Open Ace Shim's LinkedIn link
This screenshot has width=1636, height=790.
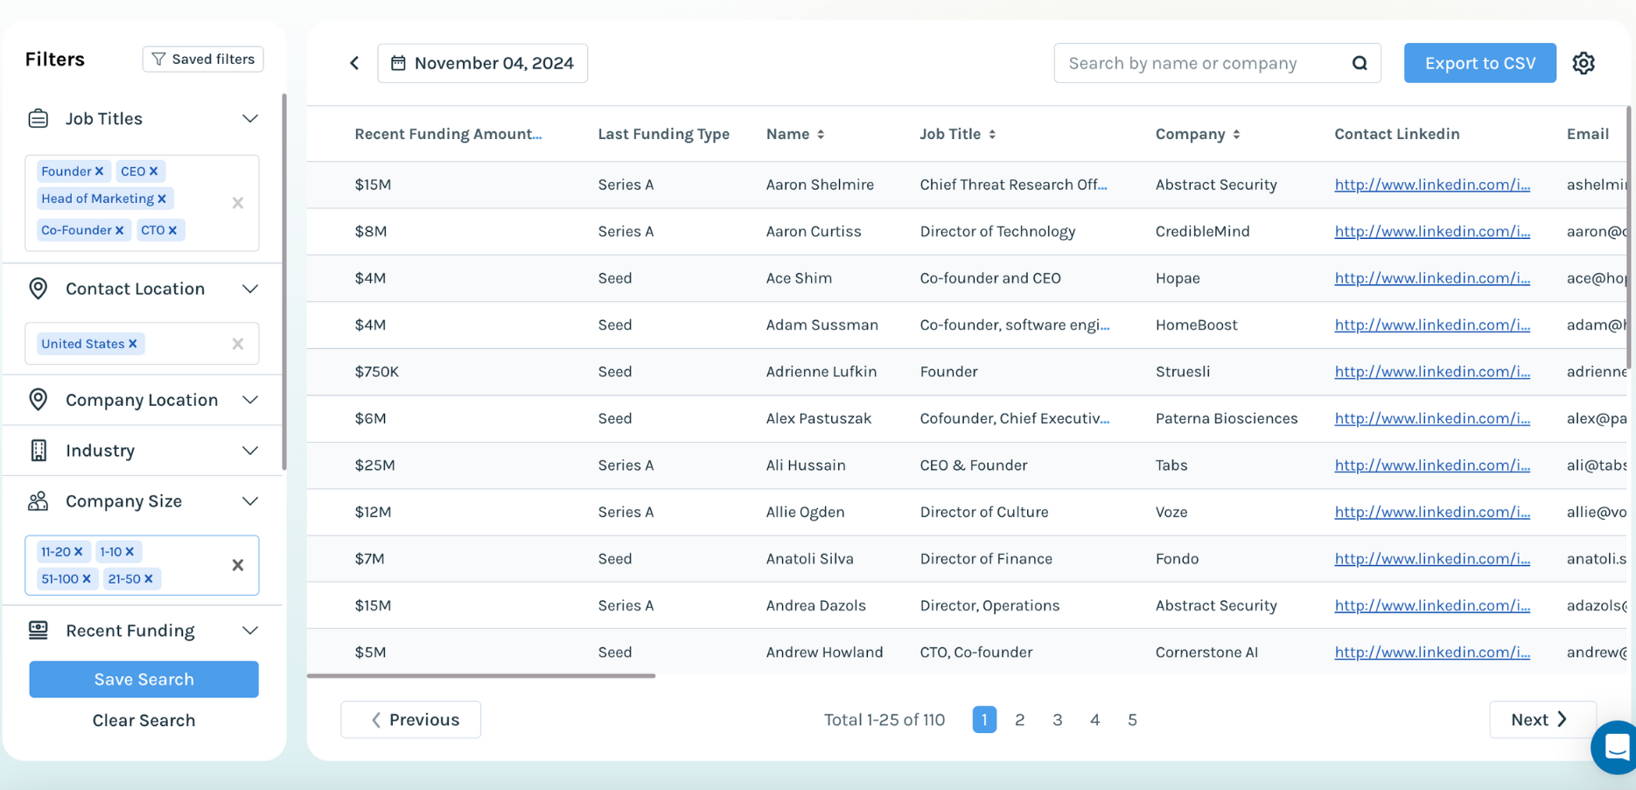pyautogui.click(x=1432, y=278)
